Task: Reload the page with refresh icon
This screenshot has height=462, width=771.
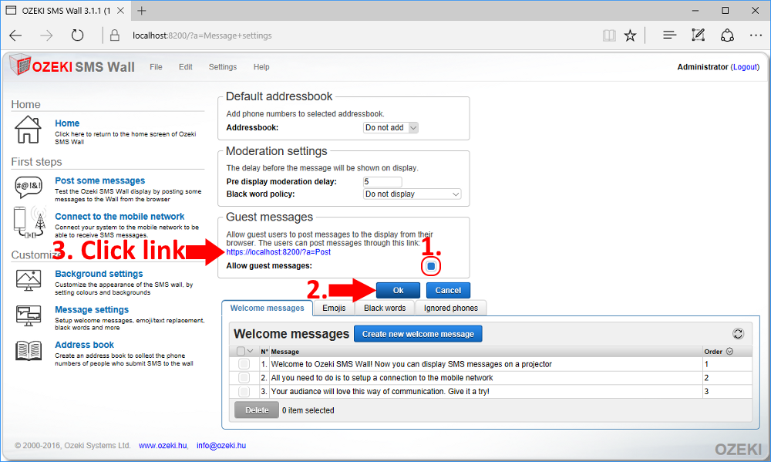Action: point(77,35)
